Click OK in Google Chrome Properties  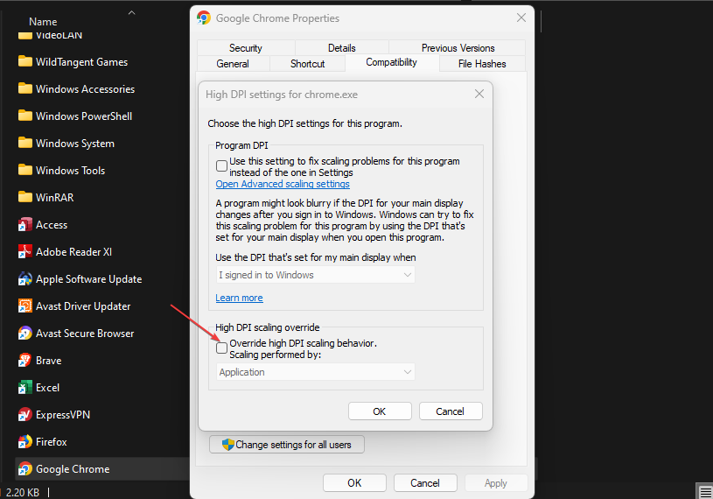(354, 482)
